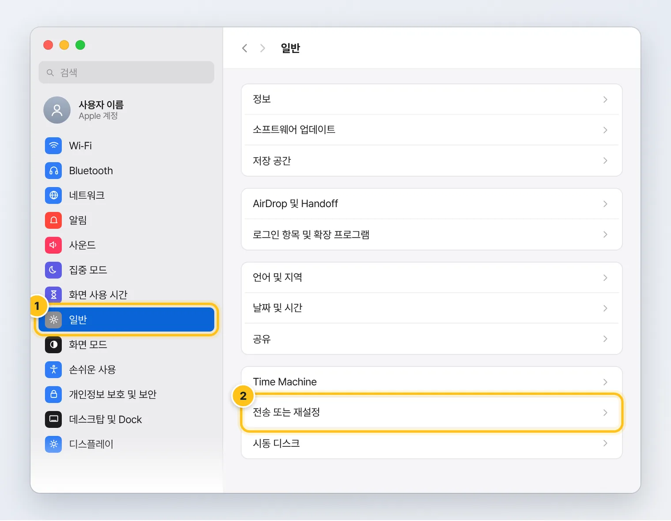Select the globe 네트워크 icon
671x521 pixels.
[53, 195]
